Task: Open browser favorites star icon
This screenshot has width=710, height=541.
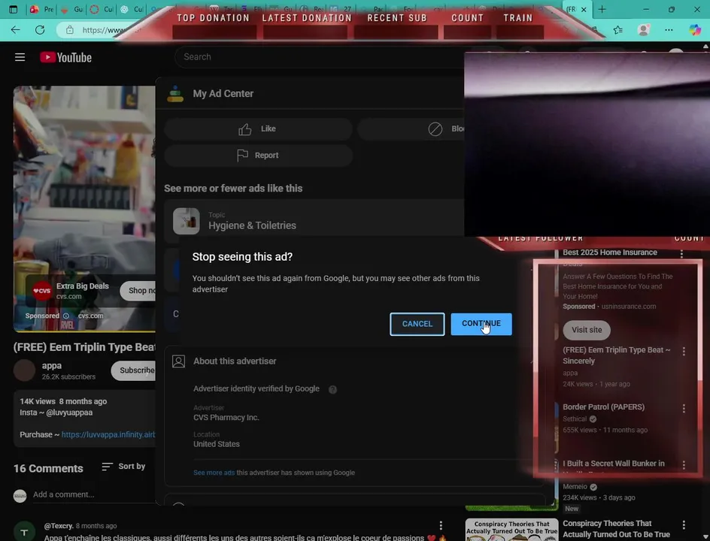Action: click(x=618, y=30)
